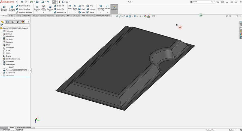Switch to the Sheet Metal tab

coord(27,16)
